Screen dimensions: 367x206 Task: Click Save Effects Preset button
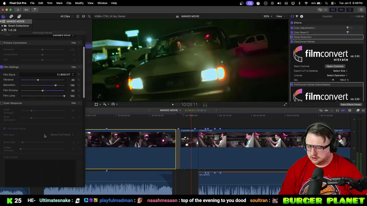click(351, 104)
